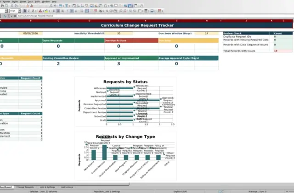
Task: Click the formula input line
Action: tap(155, 16)
